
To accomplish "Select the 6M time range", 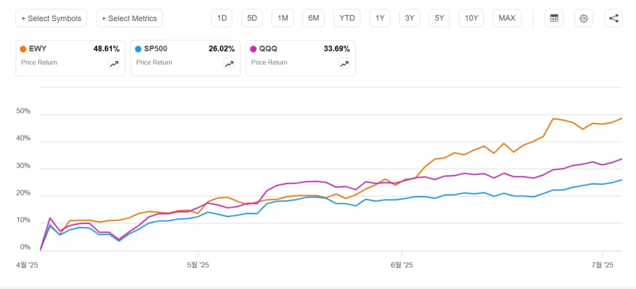I will pos(314,18).
